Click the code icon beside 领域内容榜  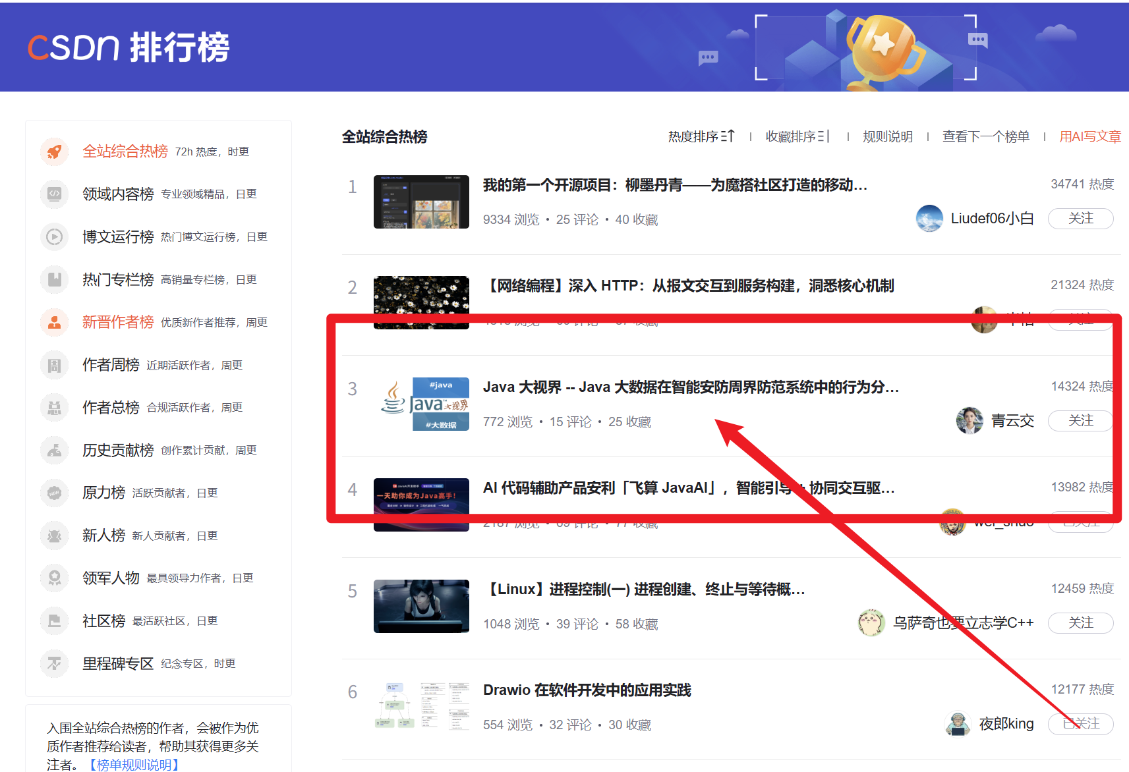click(55, 194)
